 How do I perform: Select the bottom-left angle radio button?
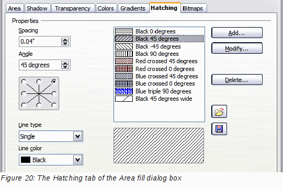click(24, 105)
